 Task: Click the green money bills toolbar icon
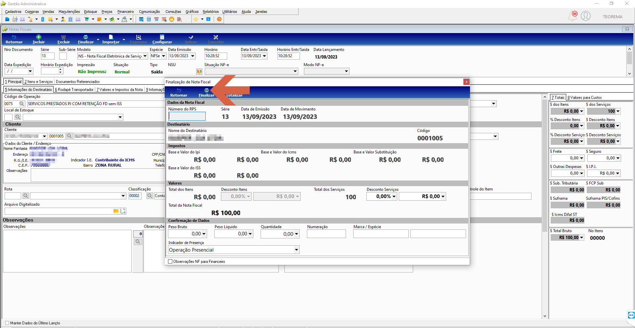112,19
